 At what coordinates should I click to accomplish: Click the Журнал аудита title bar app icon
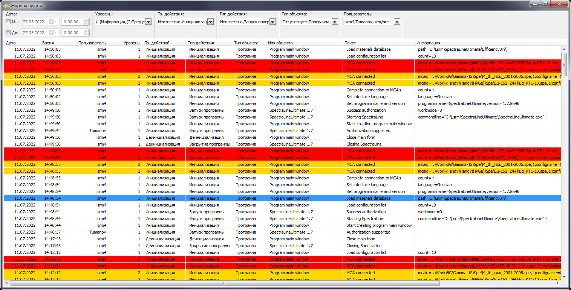[x=6, y=6]
